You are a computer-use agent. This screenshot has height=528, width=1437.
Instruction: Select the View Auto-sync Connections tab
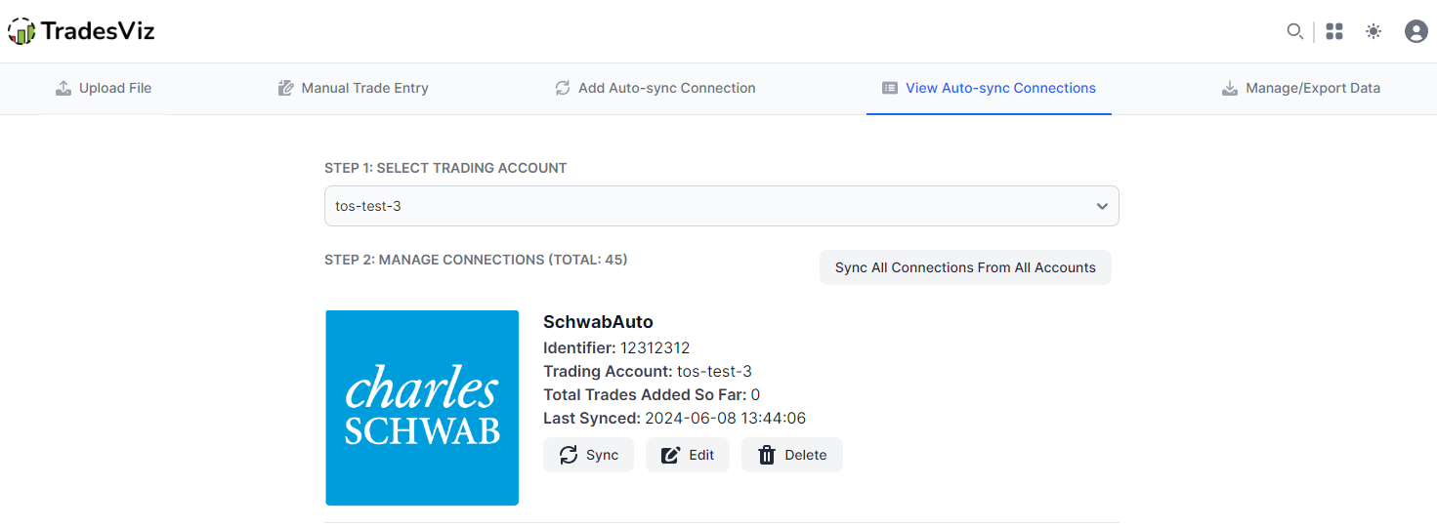[x=989, y=88]
